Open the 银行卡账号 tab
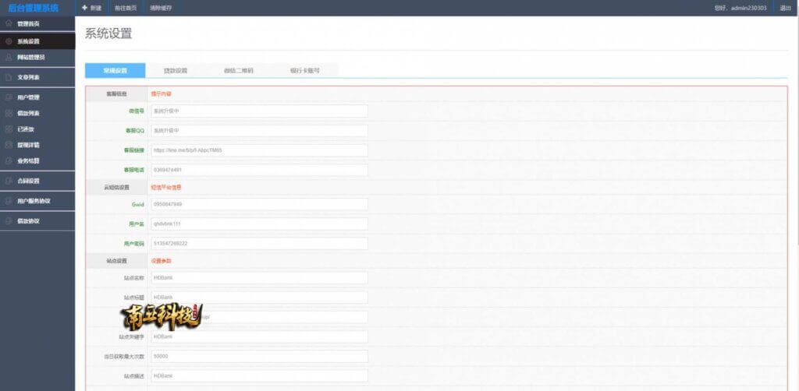Viewport: 799px width, 391px height. coord(304,70)
